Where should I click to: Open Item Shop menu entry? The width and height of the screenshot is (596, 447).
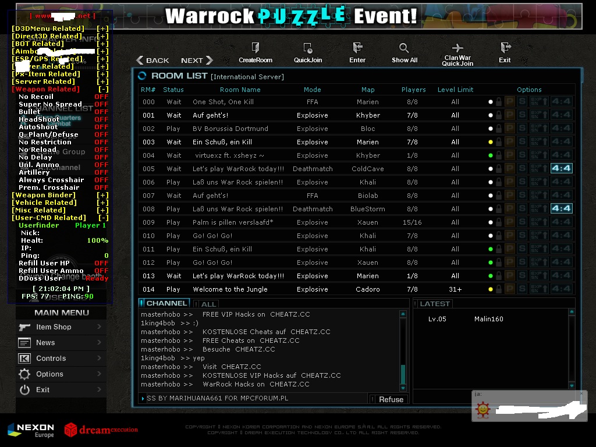click(x=61, y=327)
